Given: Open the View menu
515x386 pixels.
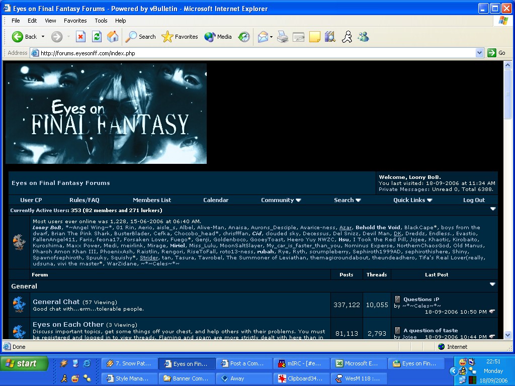Looking at the screenshot, I should coord(50,20).
